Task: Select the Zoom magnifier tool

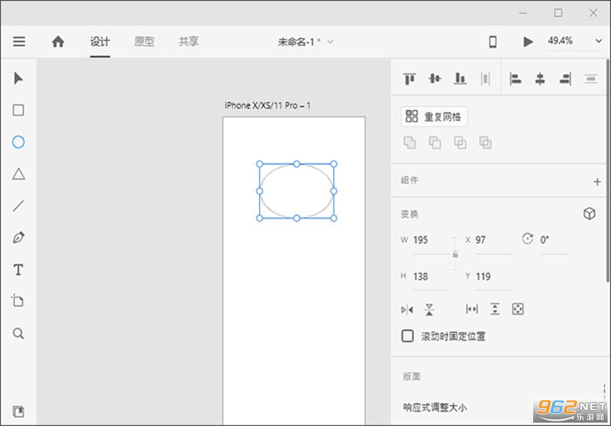Action: tap(18, 334)
